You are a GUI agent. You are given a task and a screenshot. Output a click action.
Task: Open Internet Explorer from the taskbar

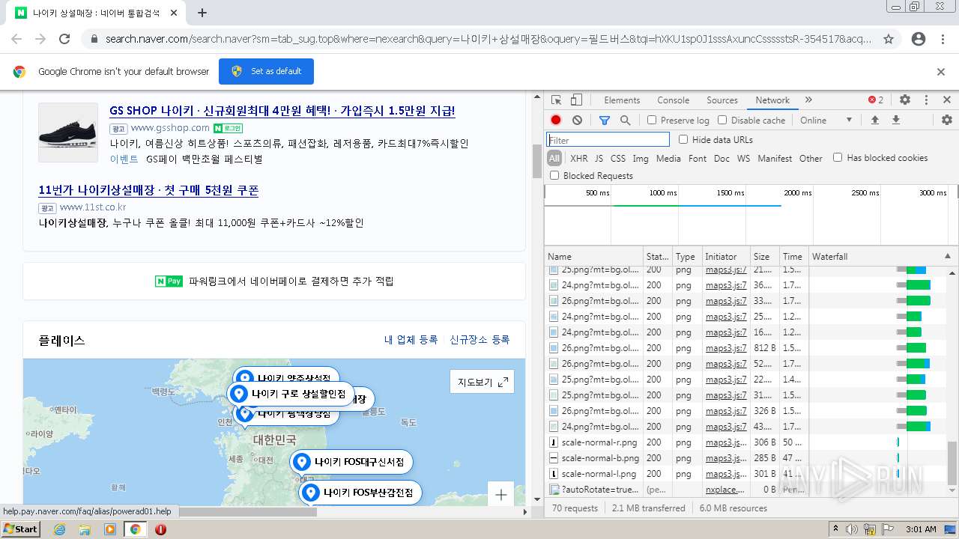[x=60, y=529]
